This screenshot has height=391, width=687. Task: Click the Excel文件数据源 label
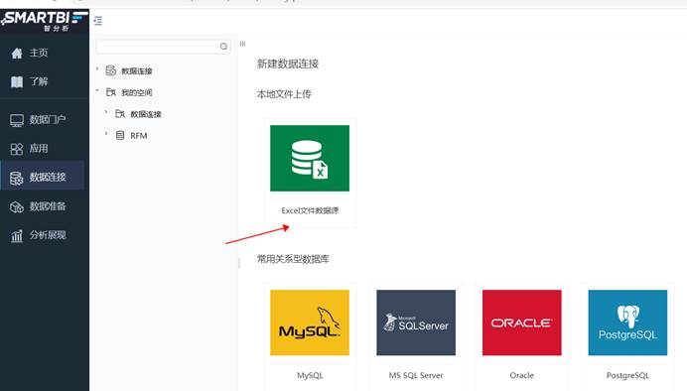pyautogui.click(x=310, y=210)
